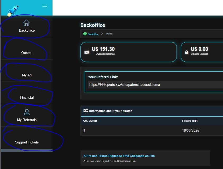Click the gears icon beside Information about your quotas
Screen dimensions: 223x169
pos(86,111)
